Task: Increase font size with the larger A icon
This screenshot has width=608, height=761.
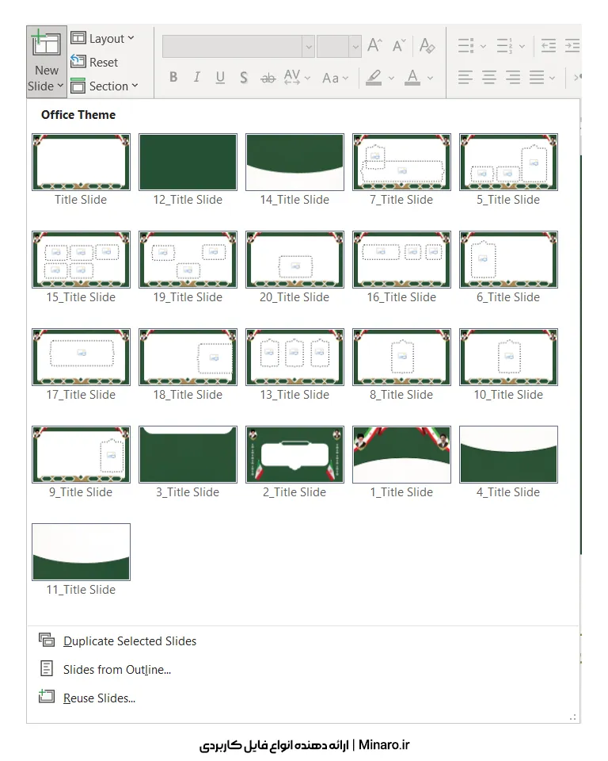Action: 374,46
